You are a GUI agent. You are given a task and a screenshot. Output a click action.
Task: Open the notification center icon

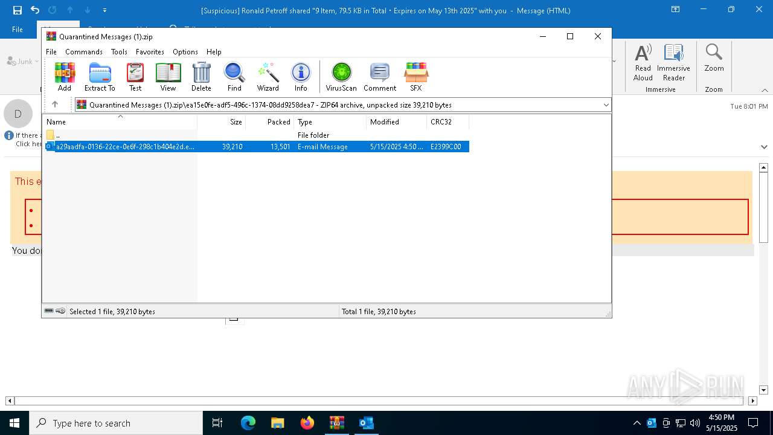(x=753, y=423)
